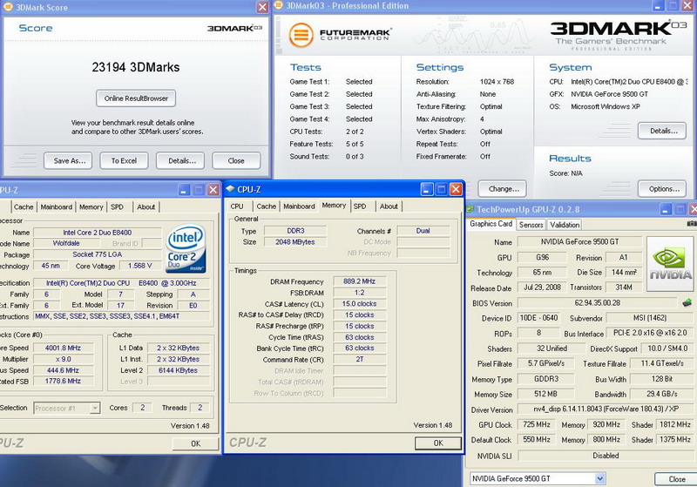Screen dimensions: 697x487
Task: Minimize the 3DMark03 window
Action: 659,5
